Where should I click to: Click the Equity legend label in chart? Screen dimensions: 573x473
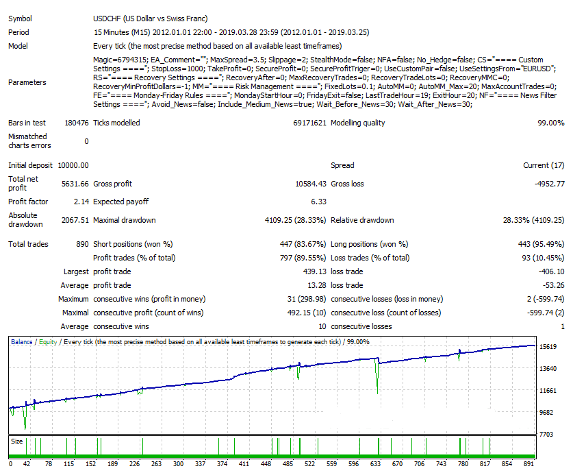click(x=48, y=341)
